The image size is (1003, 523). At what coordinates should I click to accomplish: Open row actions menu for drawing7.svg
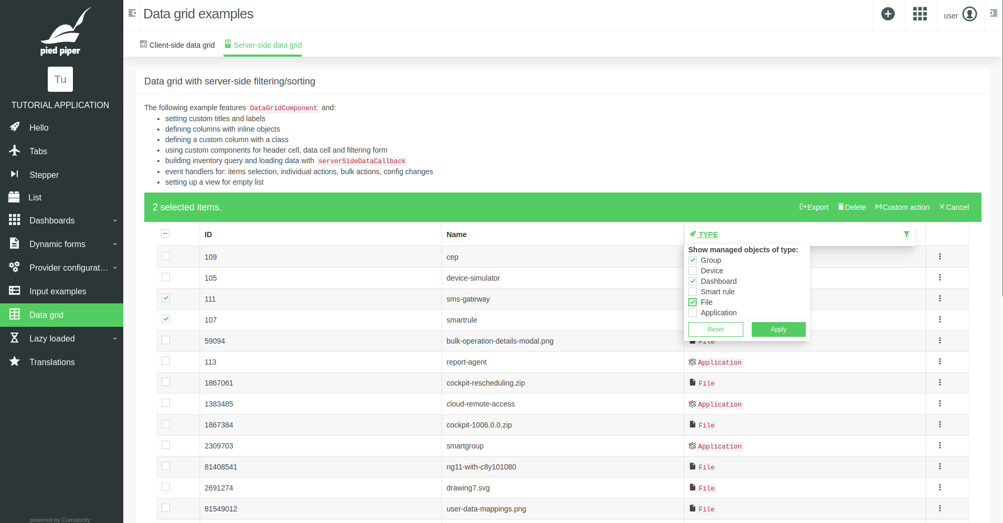pyautogui.click(x=940, y=487)
